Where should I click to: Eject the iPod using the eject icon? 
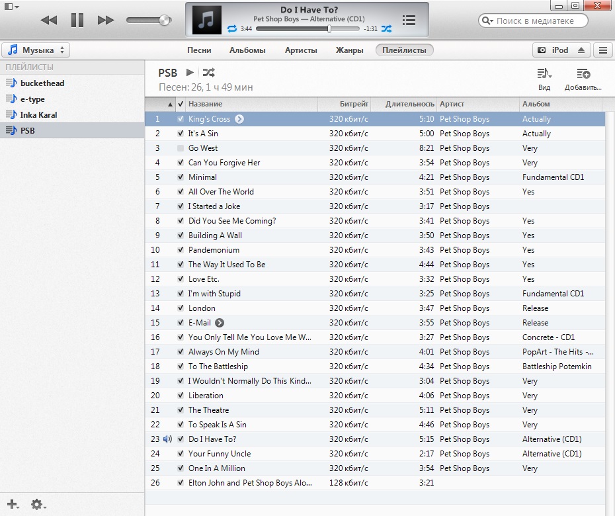581,50
